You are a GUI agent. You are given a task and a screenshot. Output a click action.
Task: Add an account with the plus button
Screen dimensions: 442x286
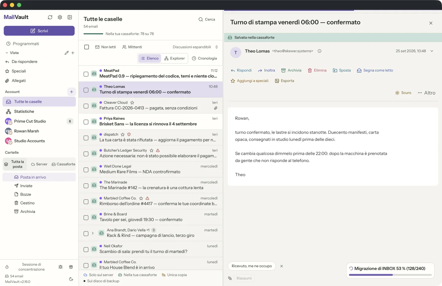72,92
